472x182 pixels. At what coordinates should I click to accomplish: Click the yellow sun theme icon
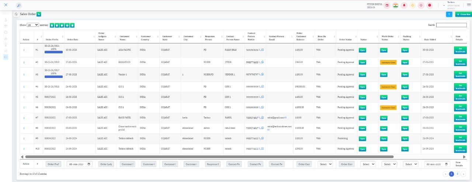(413, 6)
